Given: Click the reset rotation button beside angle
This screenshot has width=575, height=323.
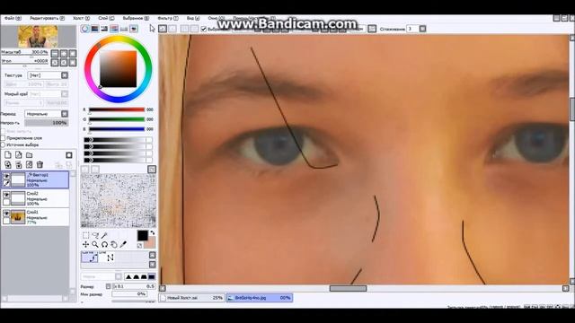Looking at the screenshot, I should point(73,62).
